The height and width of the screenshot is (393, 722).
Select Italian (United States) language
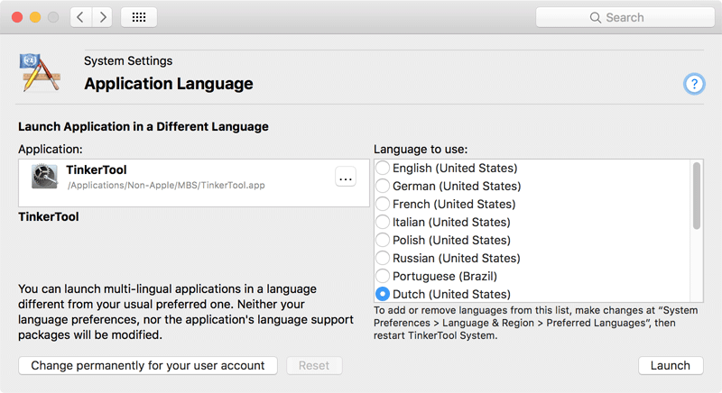tap(383, 222)
